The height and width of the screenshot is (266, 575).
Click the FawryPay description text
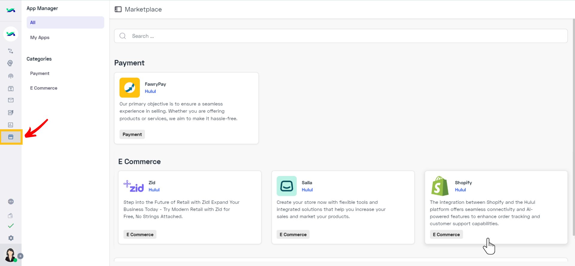pyautogui.click(x=178, y=111)
